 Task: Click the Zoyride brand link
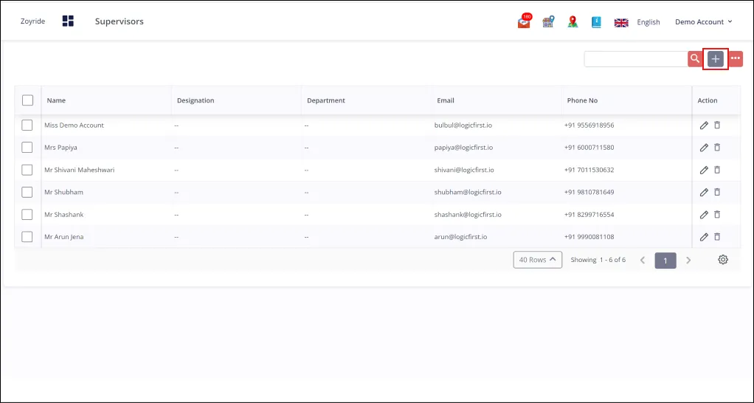pyautogui.click(x=32, y=21)
